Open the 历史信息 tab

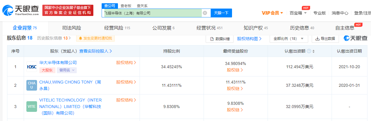click(x=302, y=28)
